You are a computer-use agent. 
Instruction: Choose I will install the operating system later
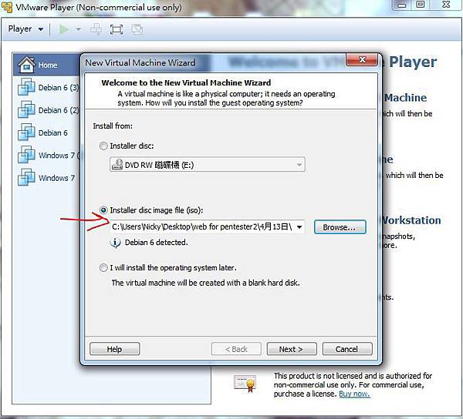[x=103, y=267]
